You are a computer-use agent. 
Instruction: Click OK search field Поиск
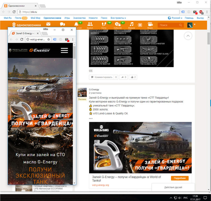(x=171, y=25)
